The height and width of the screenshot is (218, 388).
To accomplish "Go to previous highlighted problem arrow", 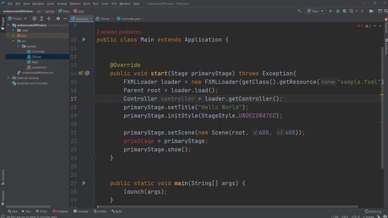I will click(375, 26).
